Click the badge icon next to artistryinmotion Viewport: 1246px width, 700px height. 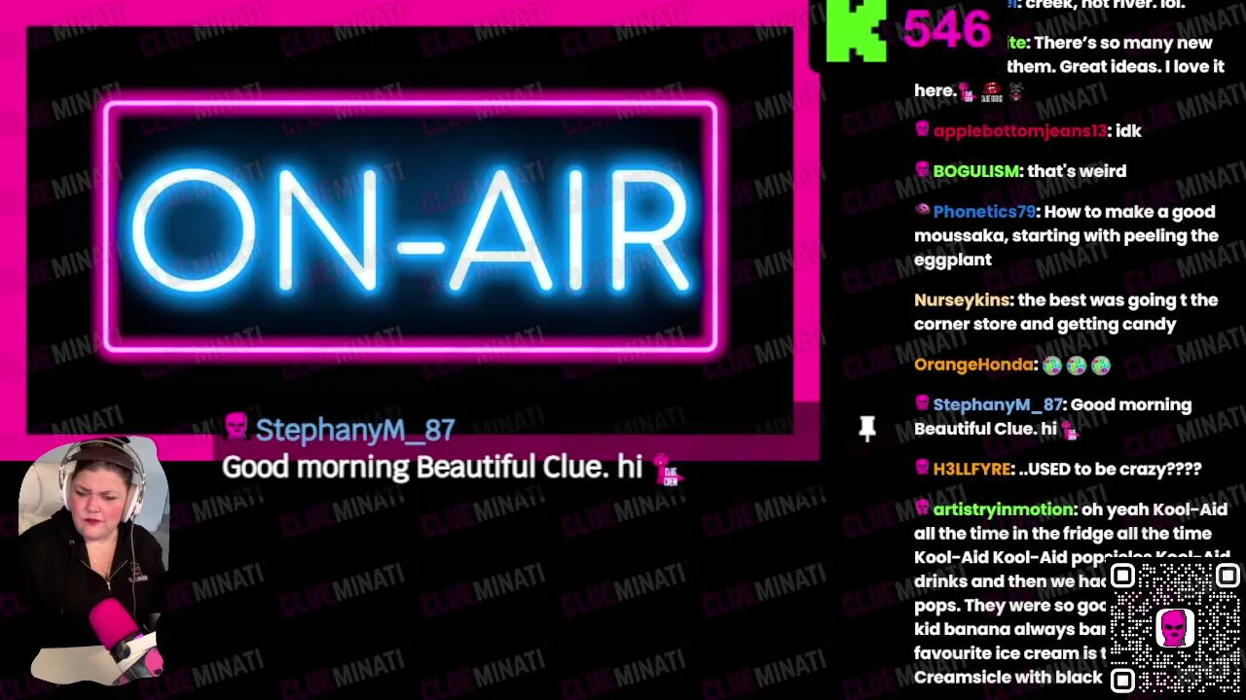pyautogui.click(x=922, y=508)
